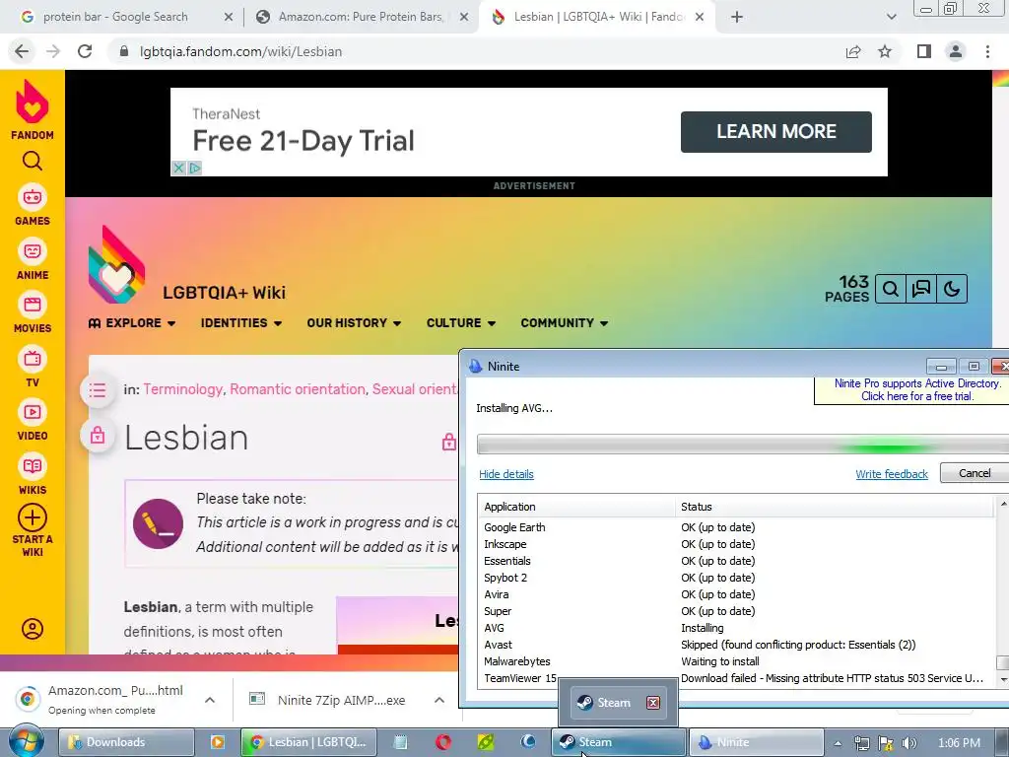
Task: Open Downloads folder from taskbar
Action: pyautogui.click(x=126, y=742)
